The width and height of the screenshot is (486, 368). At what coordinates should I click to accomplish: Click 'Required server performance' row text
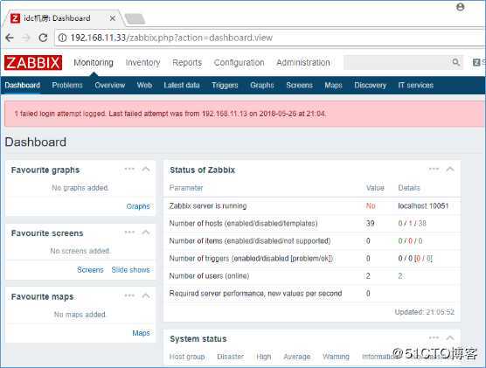(x=256, y=294)
